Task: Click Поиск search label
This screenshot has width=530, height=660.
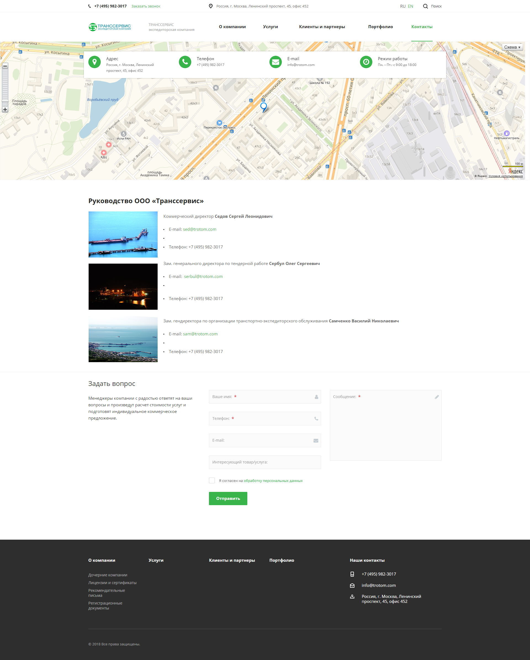Action: (x=436, y=6)
